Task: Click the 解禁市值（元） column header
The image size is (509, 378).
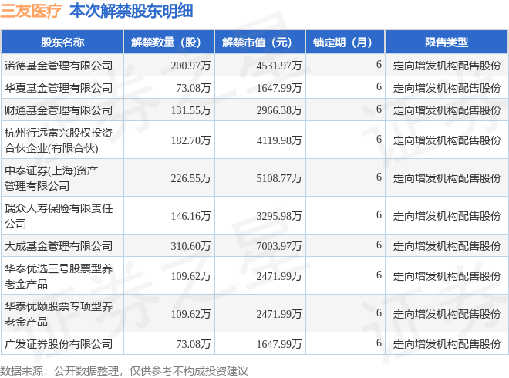Action: [260, 42]
